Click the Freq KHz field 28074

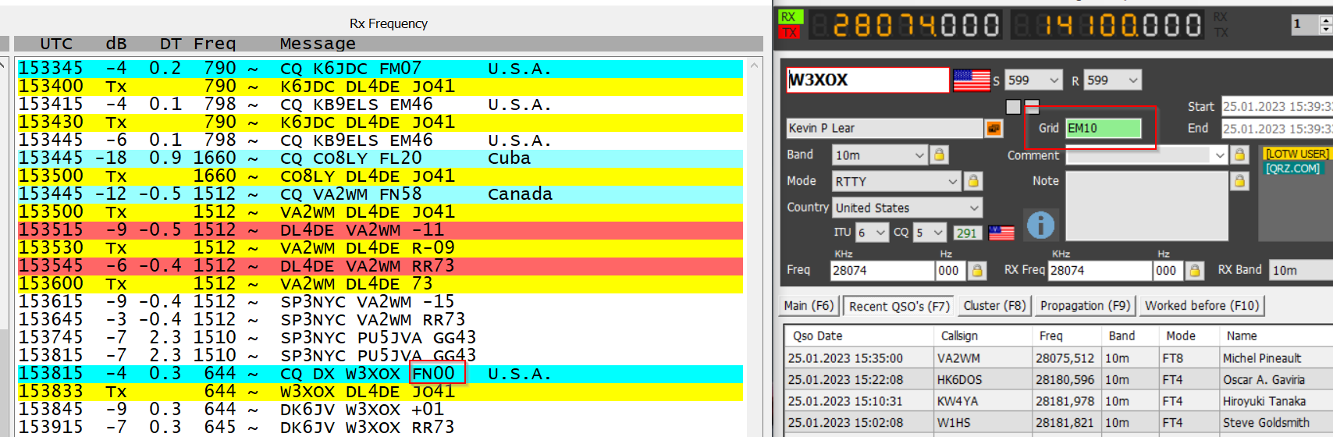[x=883, y=270]
